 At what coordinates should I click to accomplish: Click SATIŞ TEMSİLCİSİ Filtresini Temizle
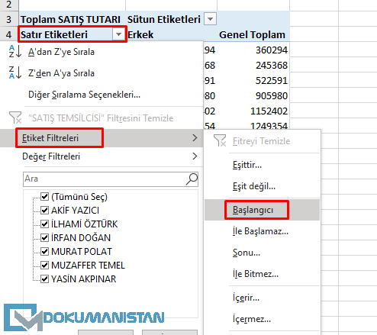pyautogui.click(x=101, y=118)
